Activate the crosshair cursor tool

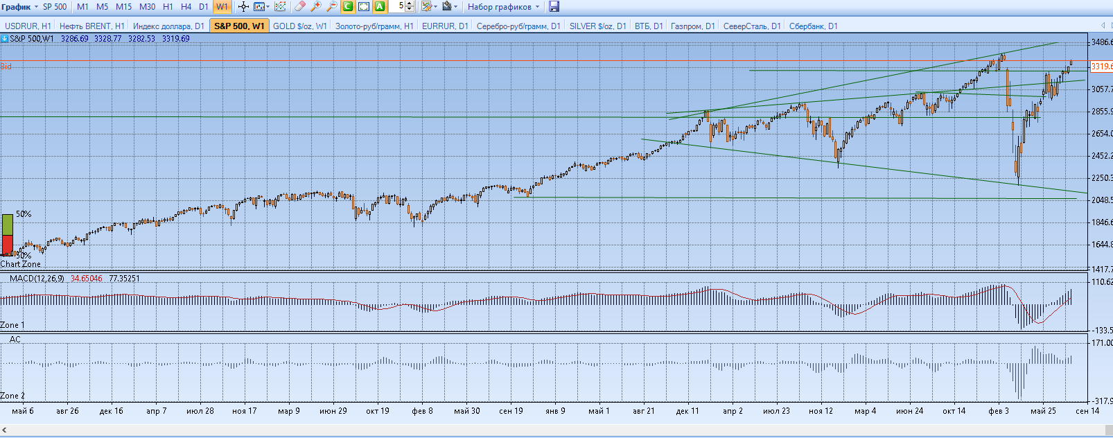243,7
